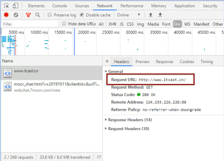Uncheck the Disable cache checkbox
224x161 pixels.
[82, 15]
